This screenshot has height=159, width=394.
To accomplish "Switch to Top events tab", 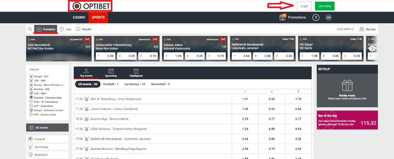I will point(86,73).
